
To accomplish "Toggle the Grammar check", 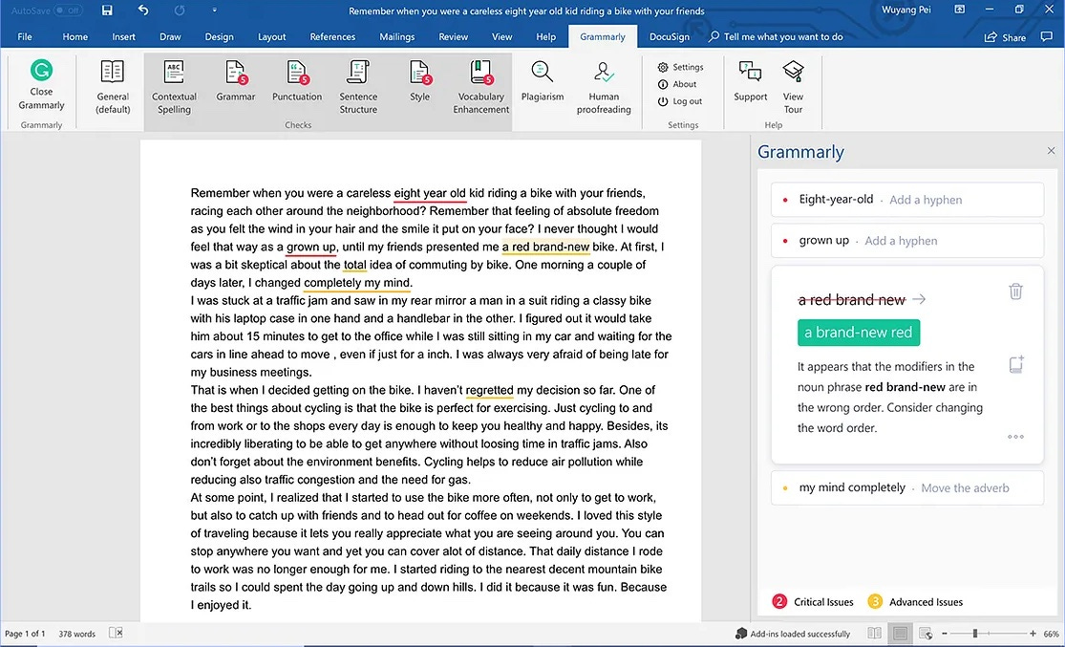I will pos(236,81).
